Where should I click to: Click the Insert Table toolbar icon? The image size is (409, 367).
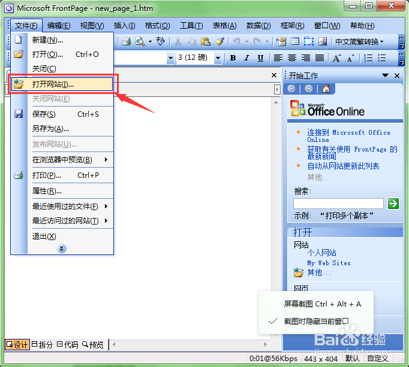point(295,41)
